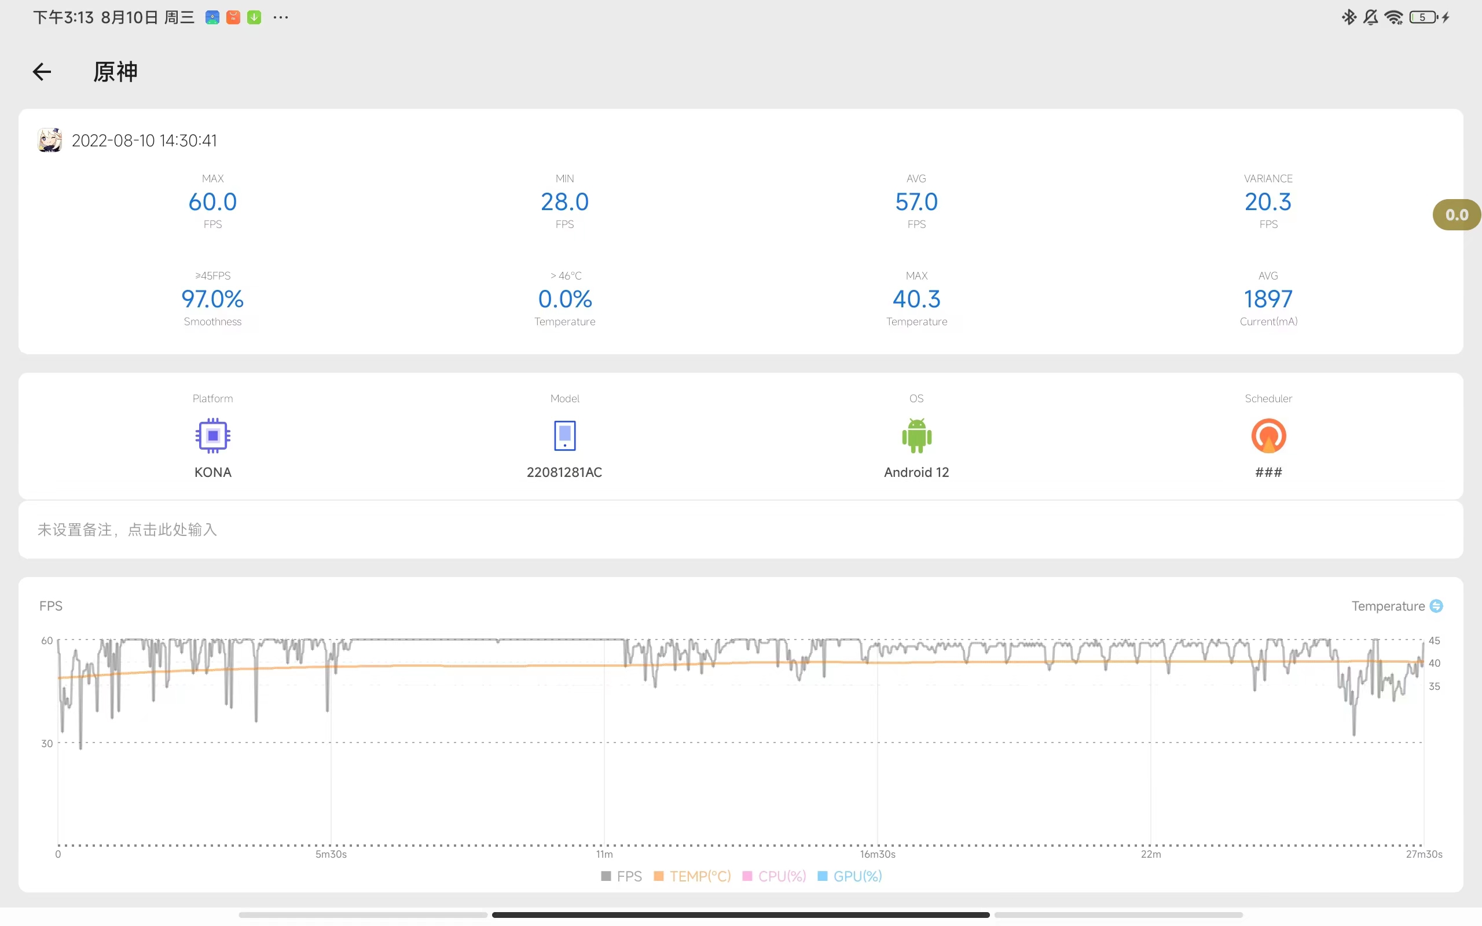1482x926 pixels.
Task: Open the status bar three-dots overflow
Action: click(280, 17)
